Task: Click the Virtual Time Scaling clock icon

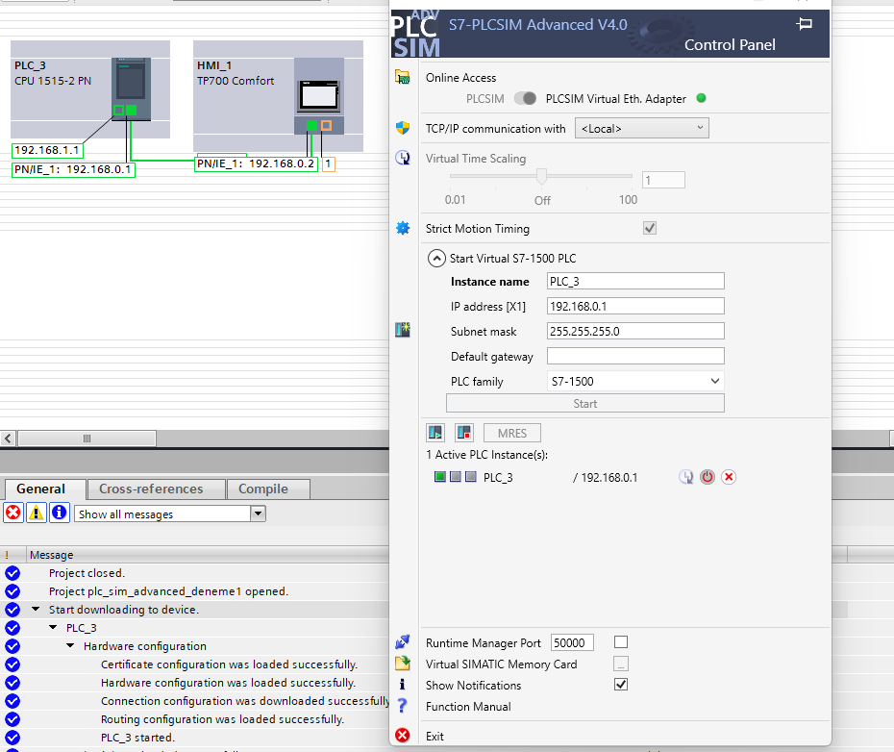Action: point(403,158)
